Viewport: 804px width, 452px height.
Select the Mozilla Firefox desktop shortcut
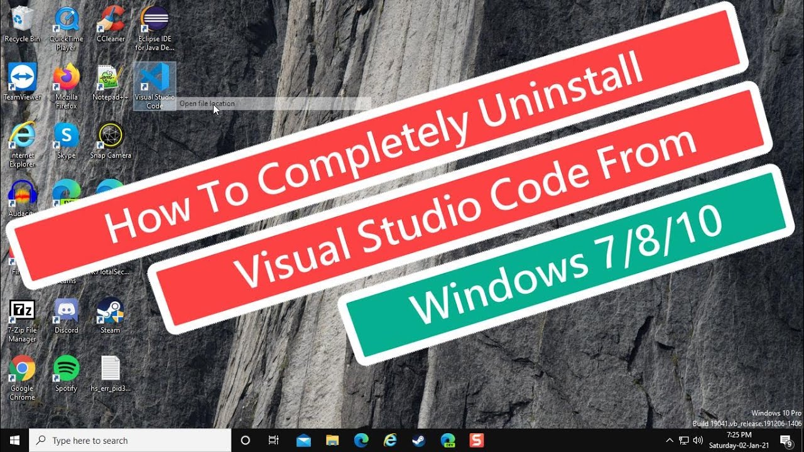tap(66, 87)
